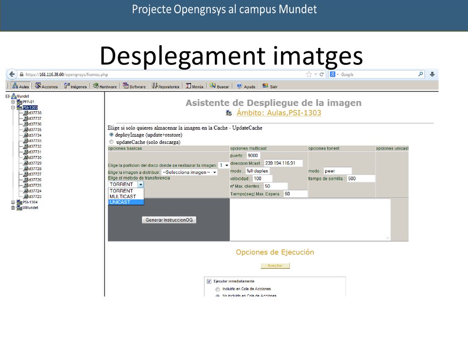This screenshot has width=468, height=351.
Task: Click the Generar InstruccionOG button
Action: click(x=169, y=220)
